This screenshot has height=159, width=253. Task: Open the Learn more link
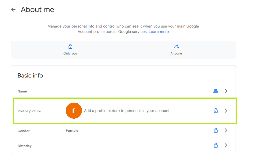click(x=159, y=32)
